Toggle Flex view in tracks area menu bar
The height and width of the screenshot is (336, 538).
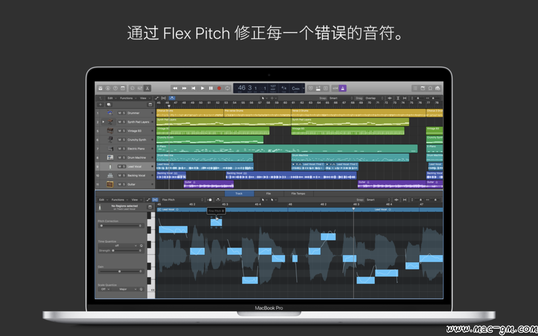(x=163, y=98)
